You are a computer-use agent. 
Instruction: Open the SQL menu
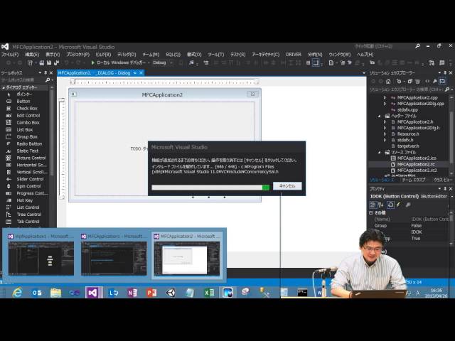click(173, 55)
